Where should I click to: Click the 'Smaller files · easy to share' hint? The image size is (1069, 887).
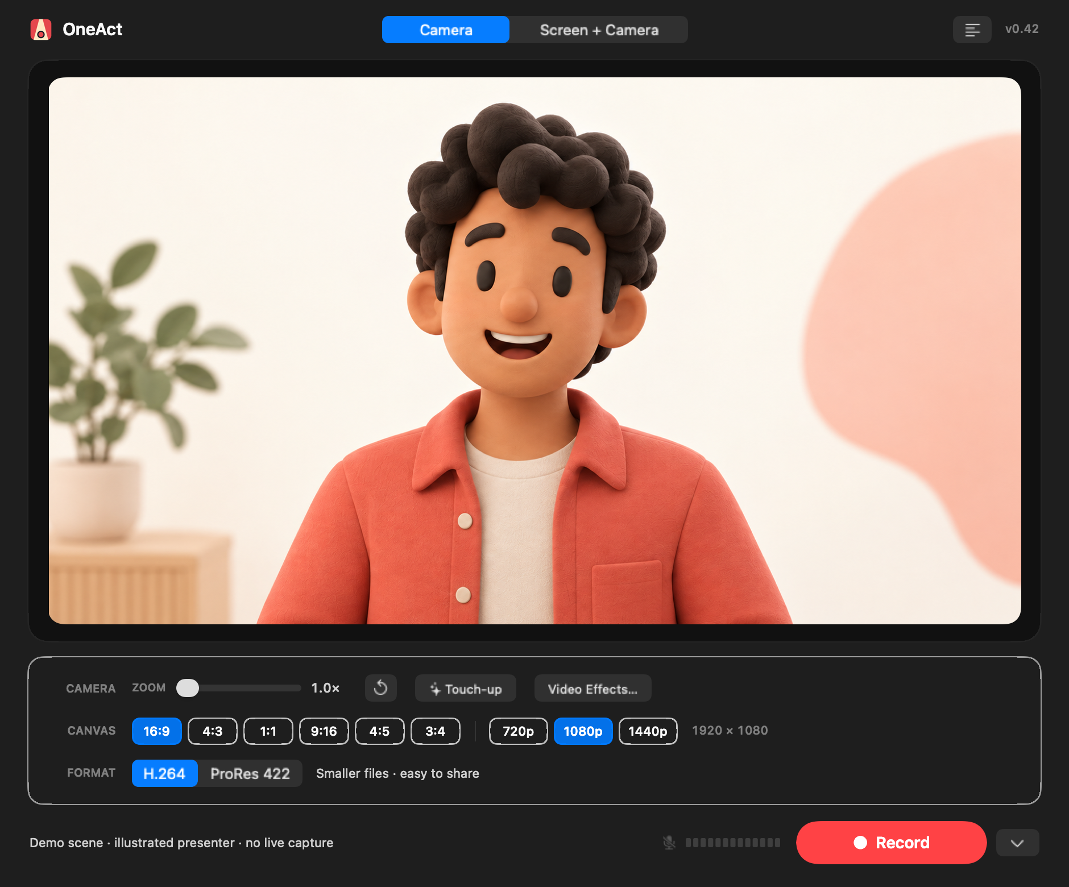tap(397, 773)
